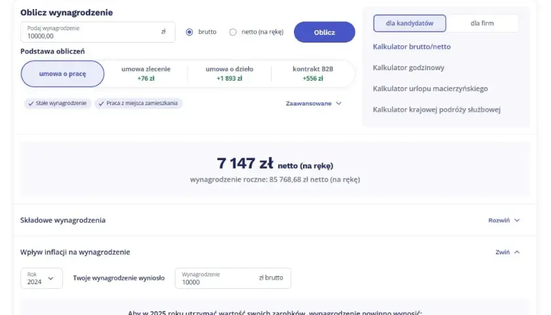Open Kalkulator krajowej podróży służbowej link
This screenshot has width=551, height=315.
point(437,110)
